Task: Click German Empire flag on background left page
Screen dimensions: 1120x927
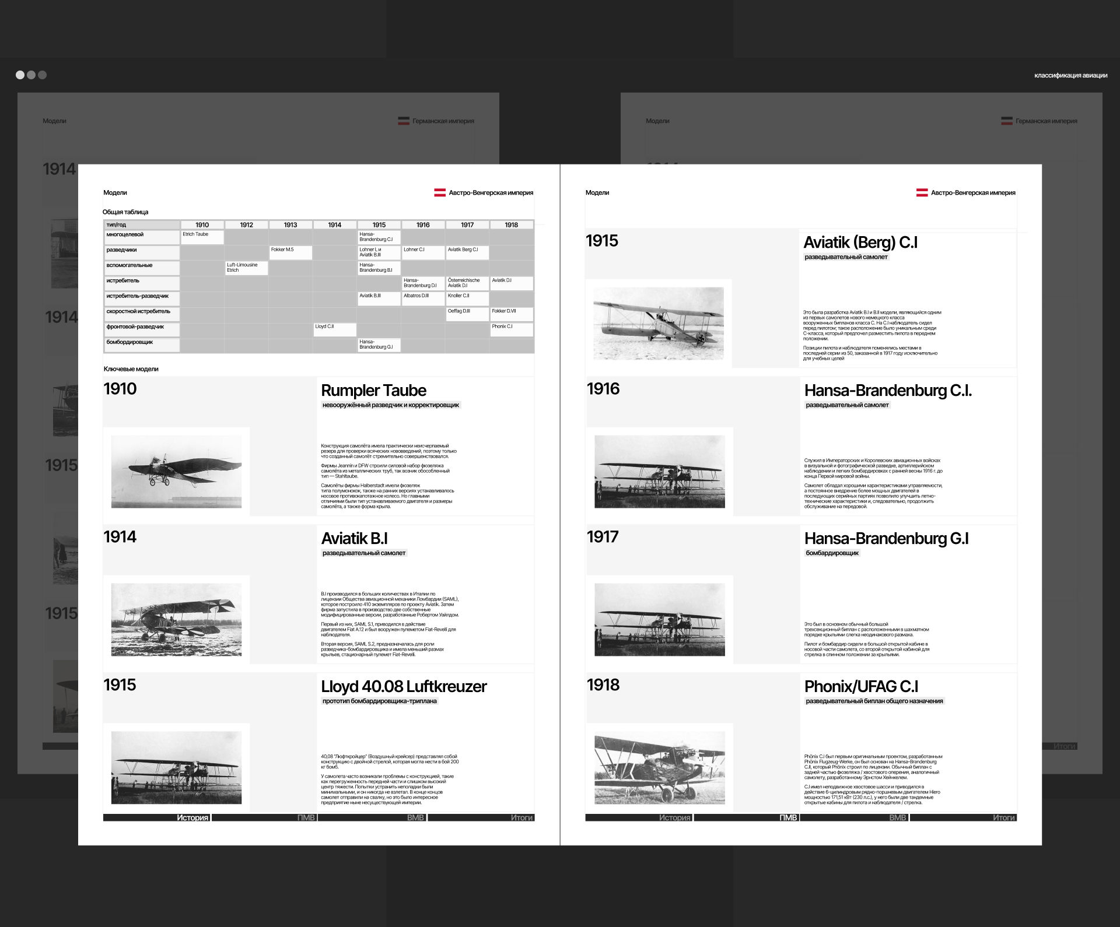Action: (x=404, y=121)
